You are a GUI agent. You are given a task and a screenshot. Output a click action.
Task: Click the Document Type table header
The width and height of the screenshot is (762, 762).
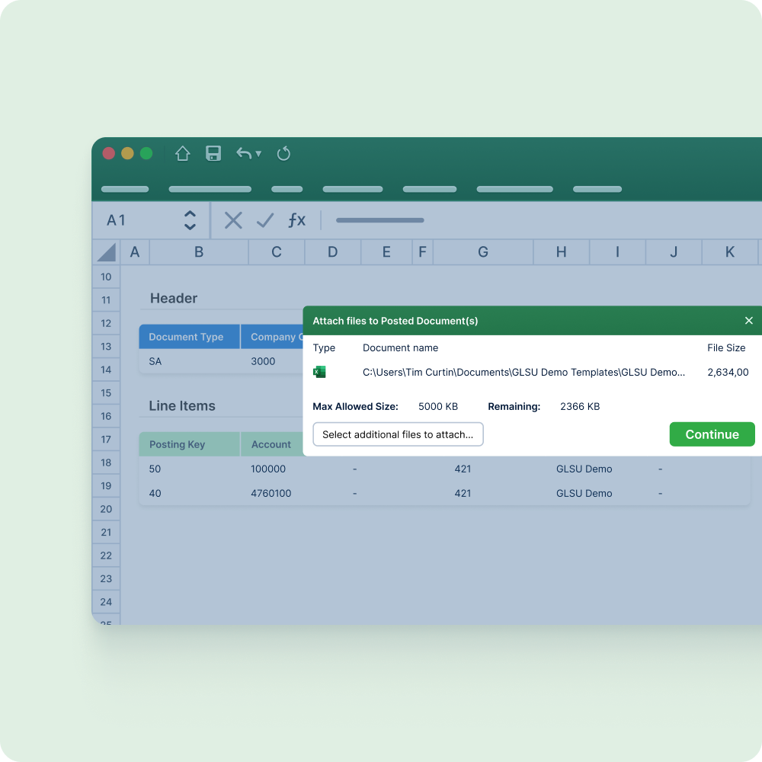tap(186, 337)
